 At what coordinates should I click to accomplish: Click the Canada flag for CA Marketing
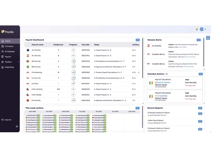(x=28, y=72)
